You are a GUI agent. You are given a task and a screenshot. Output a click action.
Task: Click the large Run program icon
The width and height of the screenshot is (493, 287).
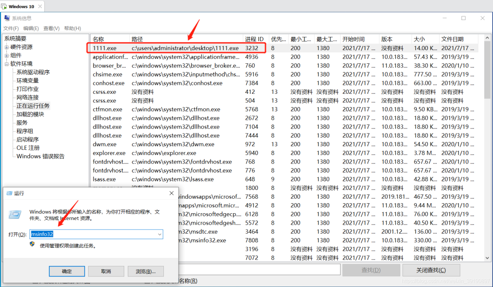tap(15, 215)
